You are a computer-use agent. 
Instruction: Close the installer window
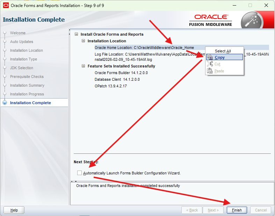(266, 6)
